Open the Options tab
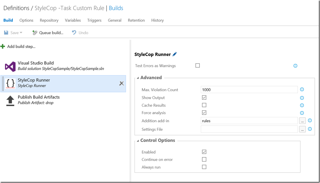This screenshot has height=183, width=320. [26, 20]
